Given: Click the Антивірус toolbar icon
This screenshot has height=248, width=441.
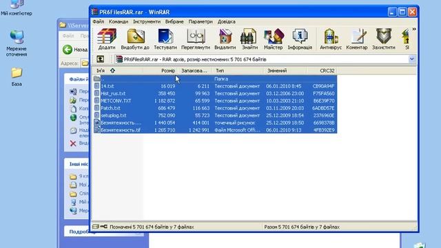Looking at the screenshot, I should (331, 39).
